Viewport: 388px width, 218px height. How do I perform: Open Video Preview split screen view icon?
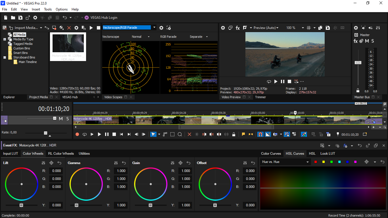point(245,28)
